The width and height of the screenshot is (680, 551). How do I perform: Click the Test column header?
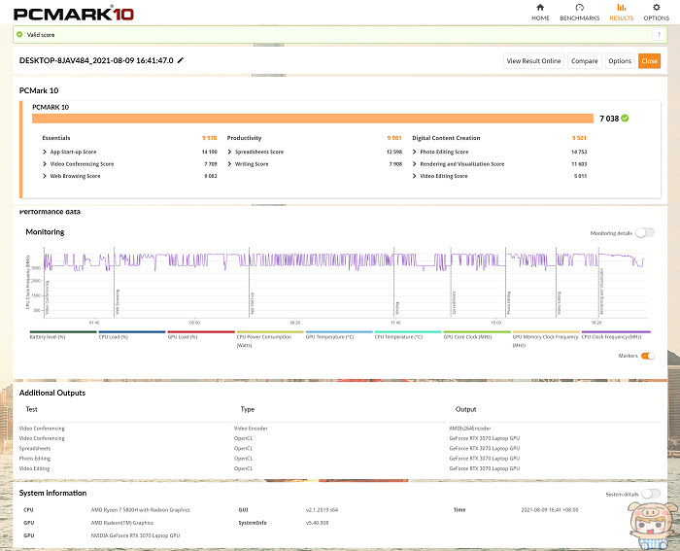pyautogui.click(x=31, y=409)
